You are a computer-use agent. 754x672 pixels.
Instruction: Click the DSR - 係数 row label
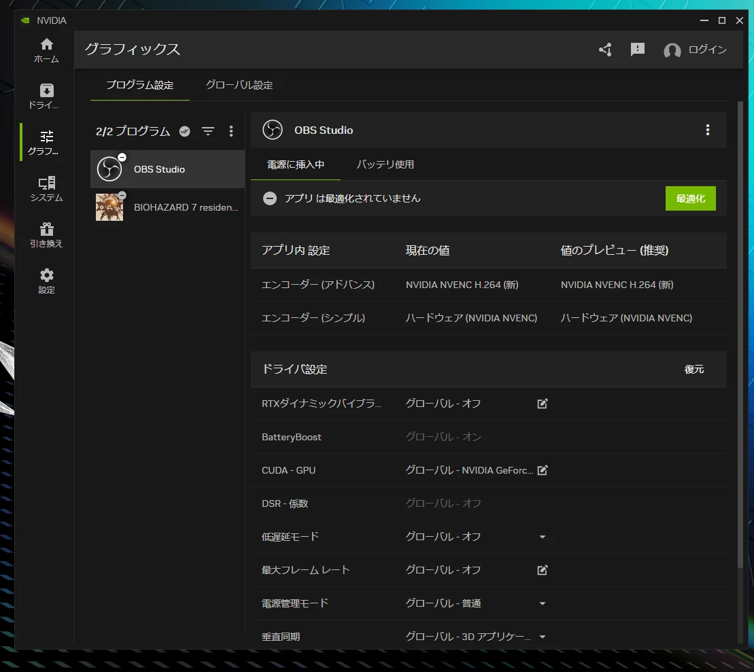(x=285, y=503)
